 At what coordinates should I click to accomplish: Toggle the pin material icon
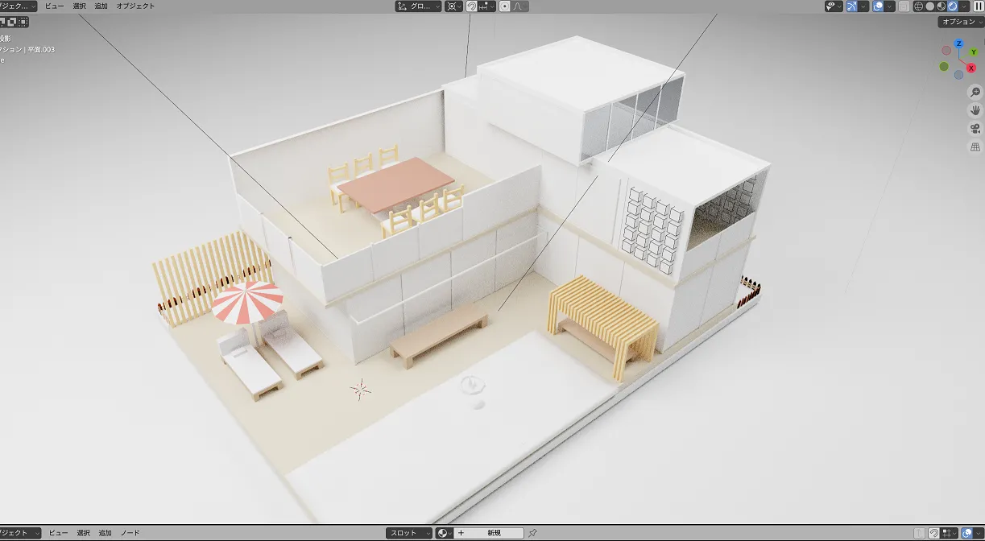pos(532,533)
